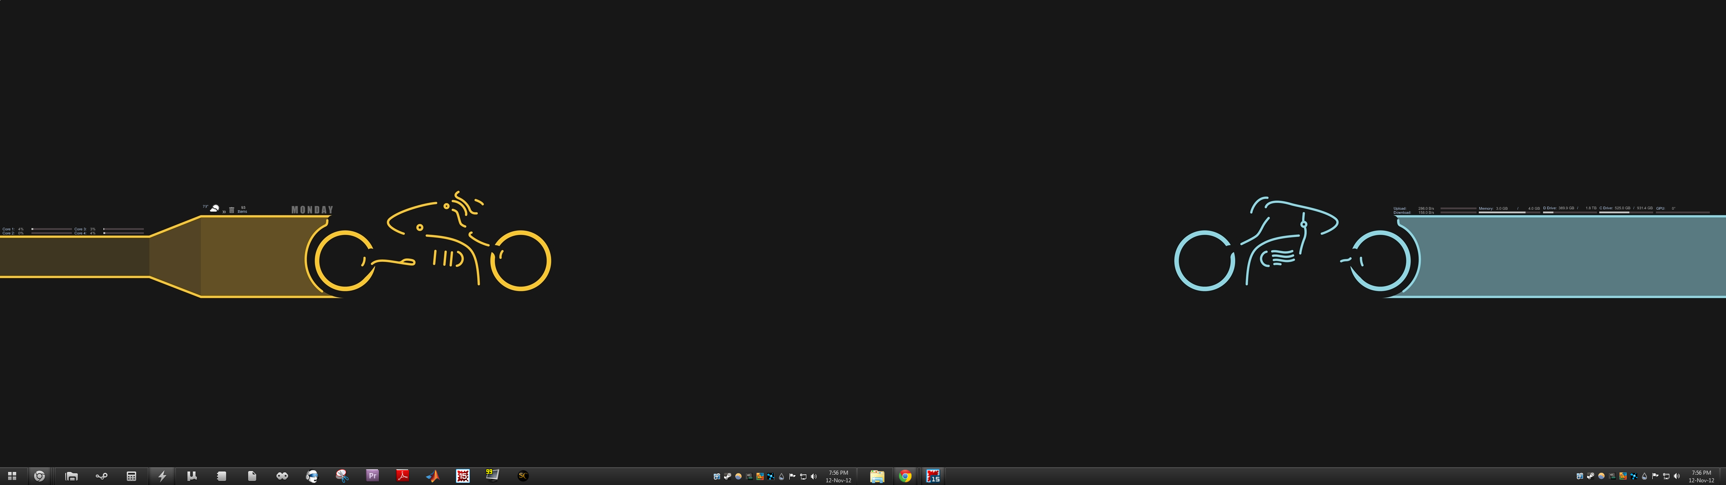Viewport: 1726px width, 485px height.
Task: Open Mathcad 15 icon right of colored Chrome
Action: click(933, 476)
